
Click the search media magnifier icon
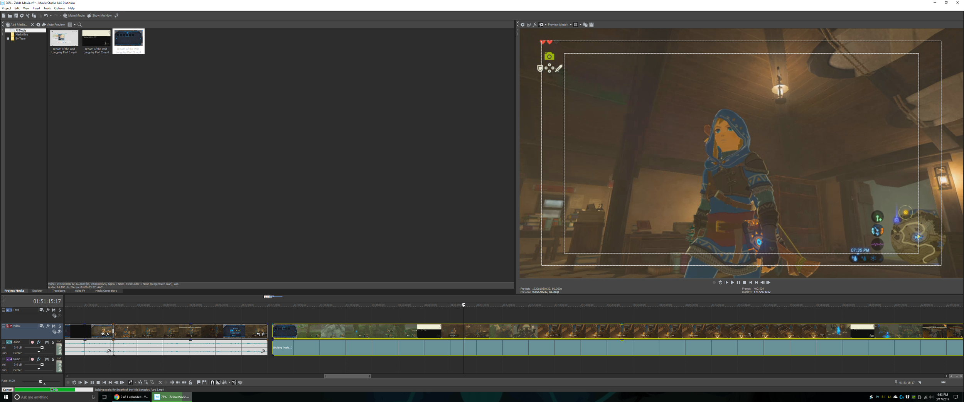80,25
